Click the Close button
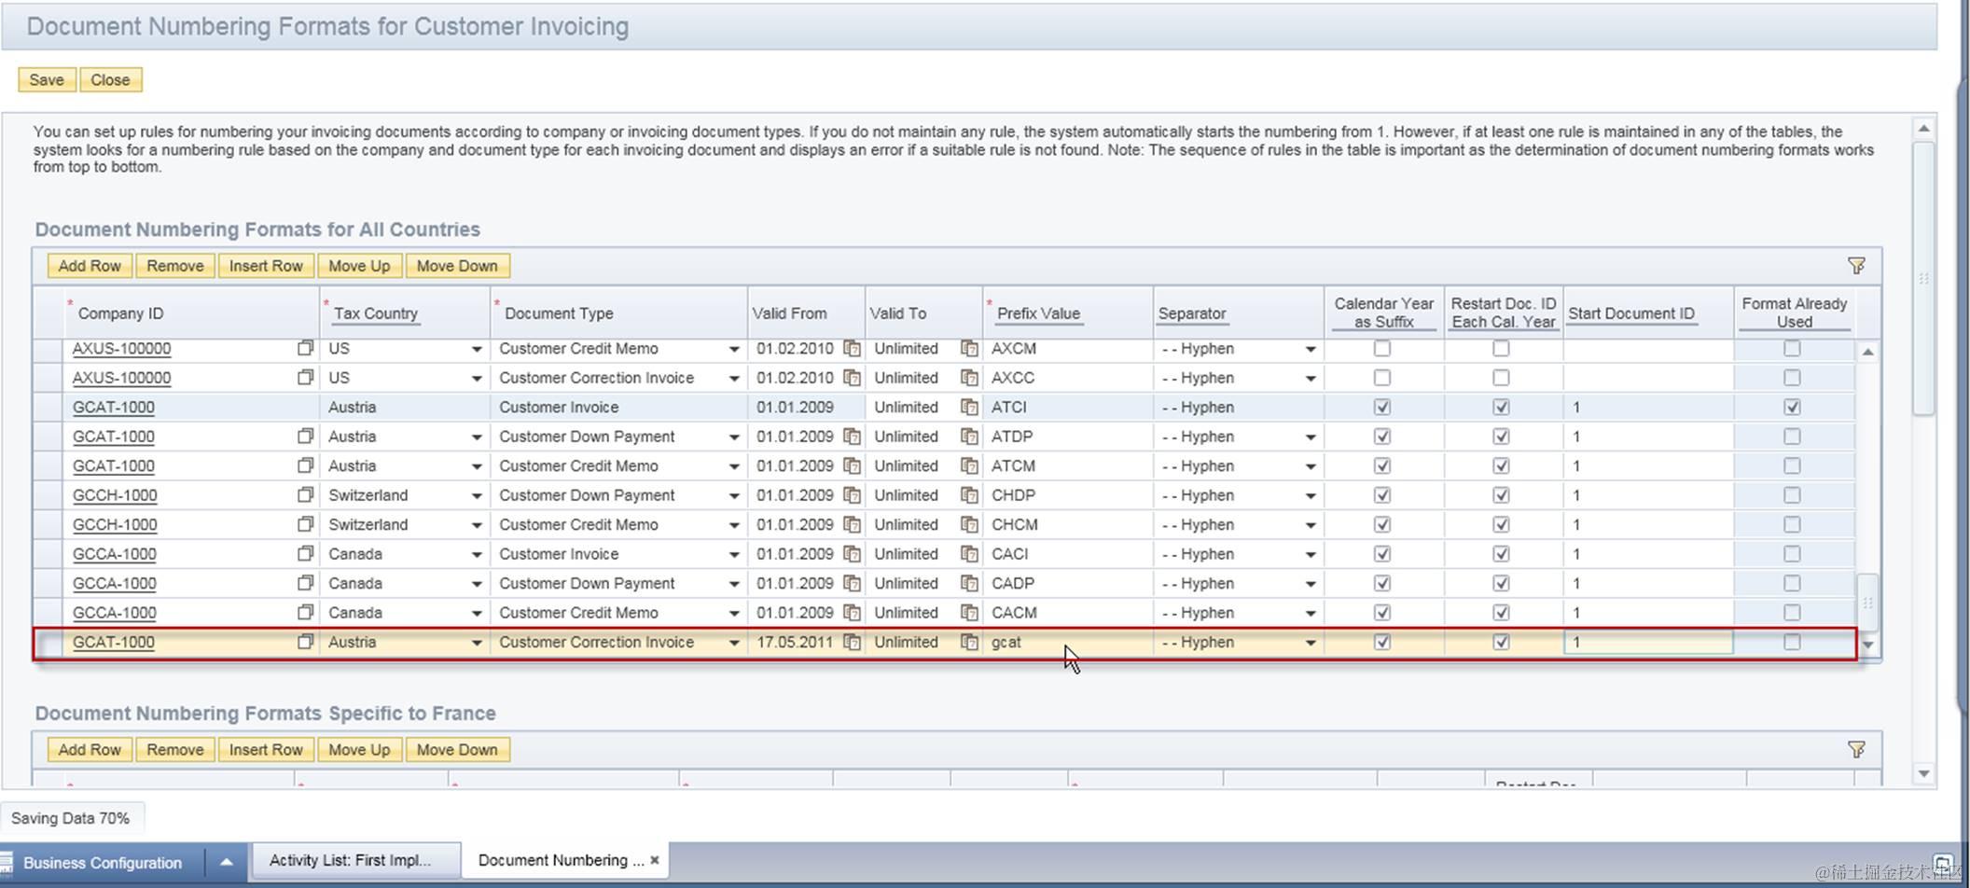Image resolution: width=1970 pixels, height=888 pixels. coord(110,79)
